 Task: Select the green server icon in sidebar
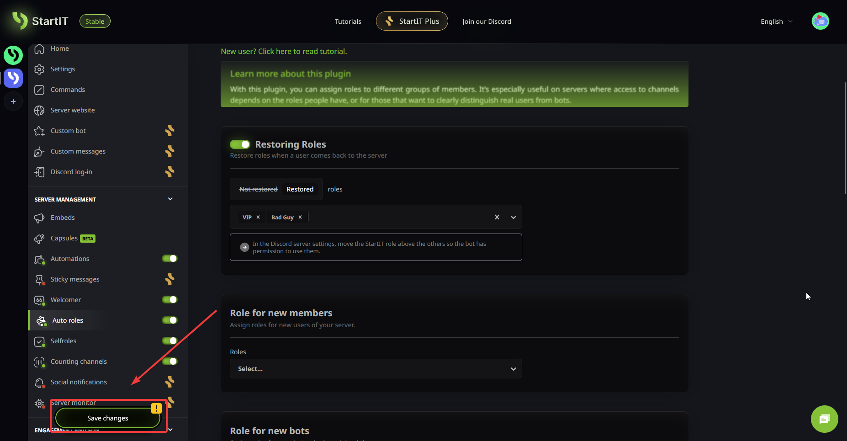(13, 55)
